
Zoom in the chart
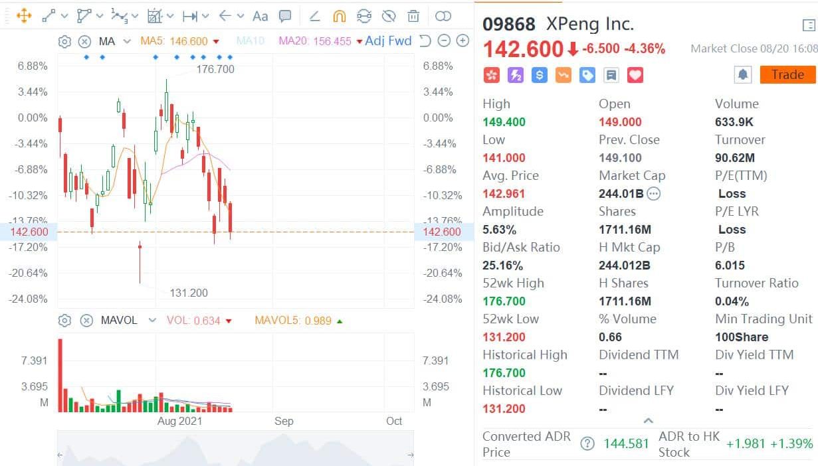pos(462,41)
